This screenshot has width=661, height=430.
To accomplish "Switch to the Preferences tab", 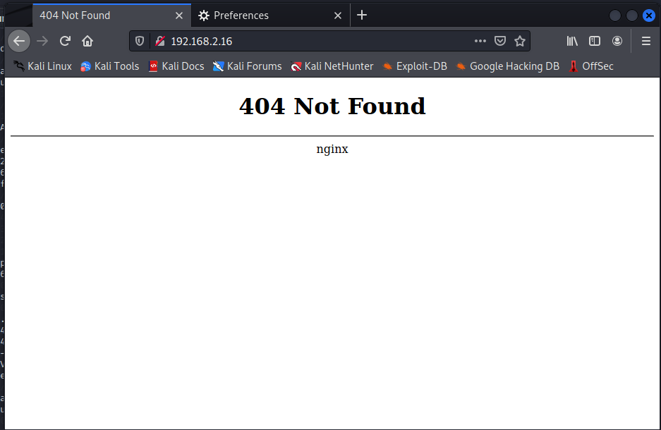I will 270,16.
